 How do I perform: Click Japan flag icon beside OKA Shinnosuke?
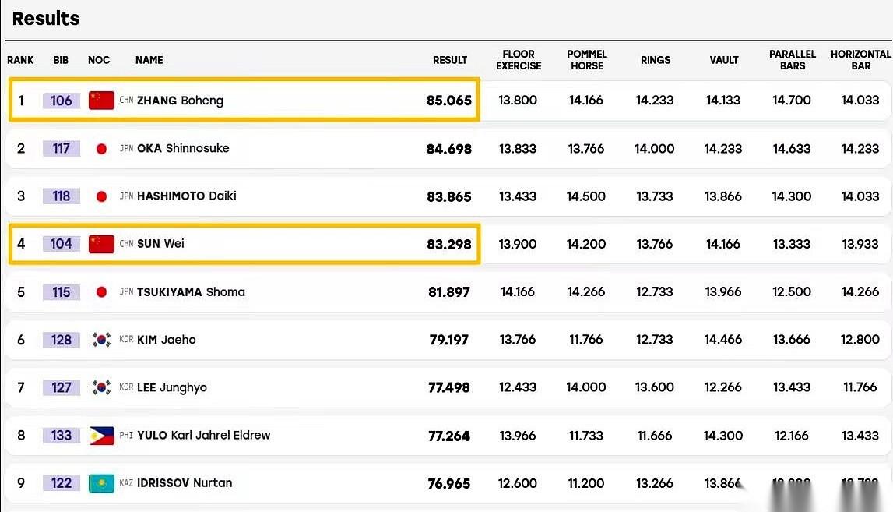click(x=101, y=149)
